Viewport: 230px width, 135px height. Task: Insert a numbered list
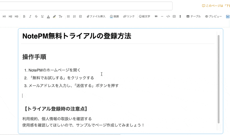74,16
